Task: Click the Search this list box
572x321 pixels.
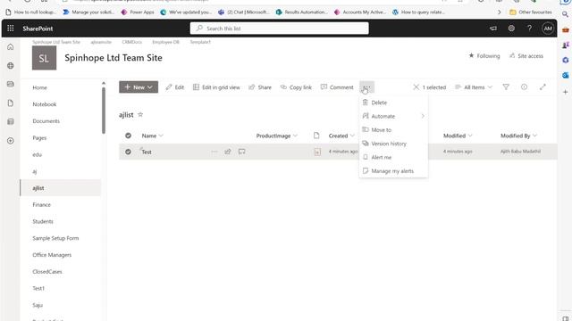Action: 280,29
